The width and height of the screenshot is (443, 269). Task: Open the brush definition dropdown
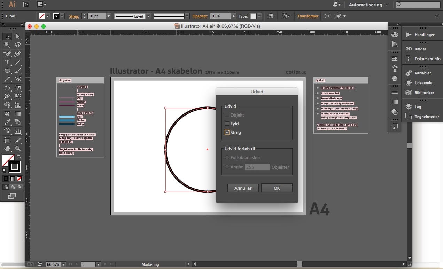(x=187, y=16)
